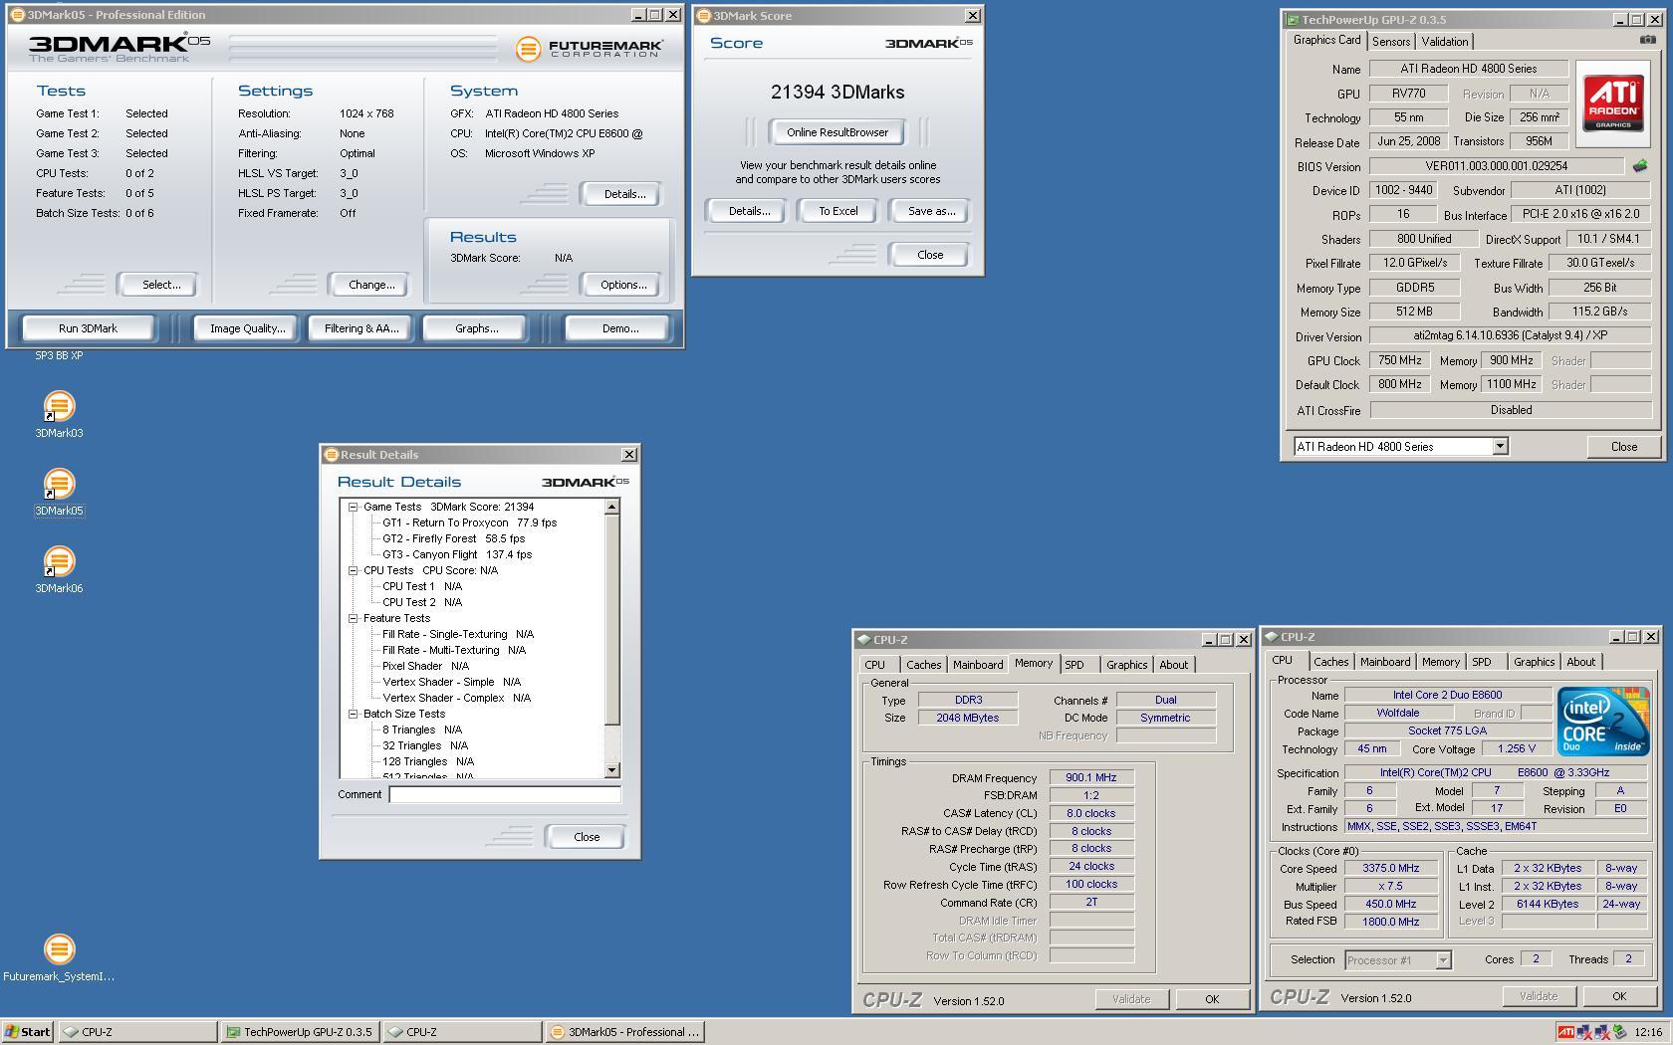The width and height of the screenshot is (1673, 1045).
Task: Click the Options button under Results
Action: click(623, 285)
